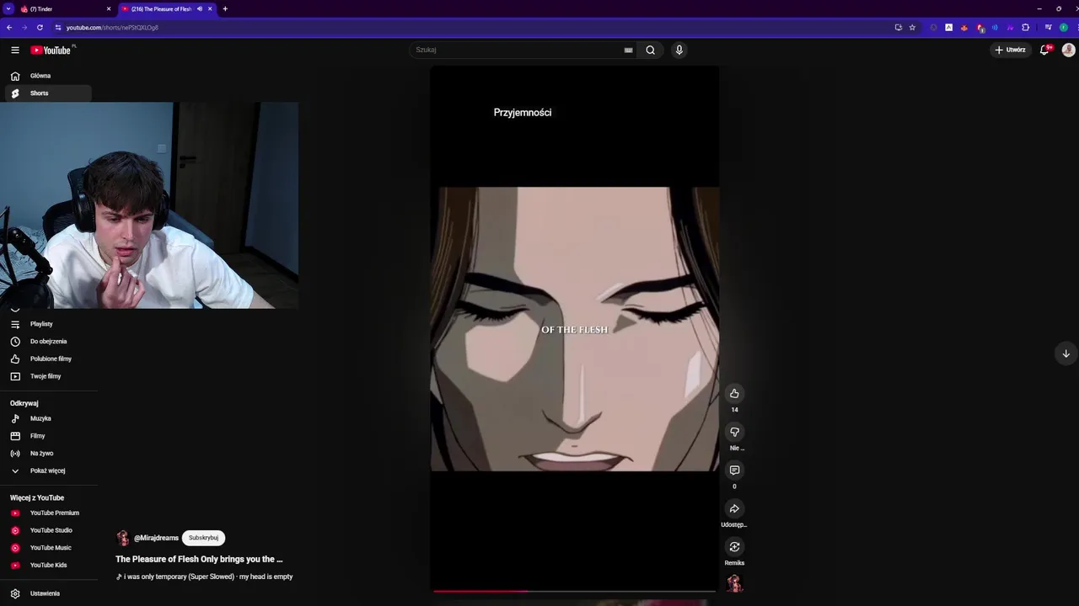Open the red extension with badge 1
1079x606 pixels.
980,28
